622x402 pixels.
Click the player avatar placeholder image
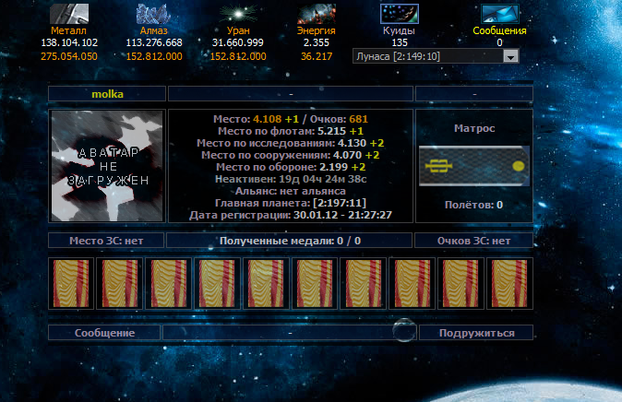point(107,167)
